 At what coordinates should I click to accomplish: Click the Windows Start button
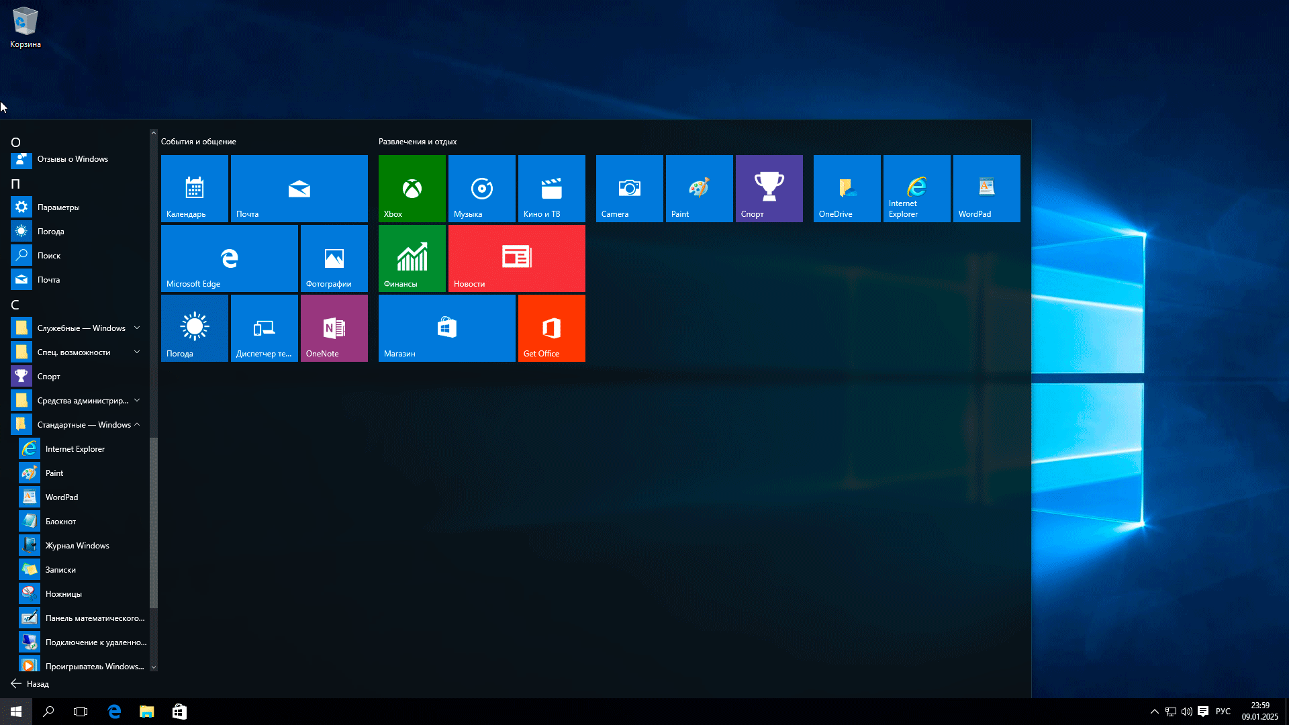pos(16,712)
